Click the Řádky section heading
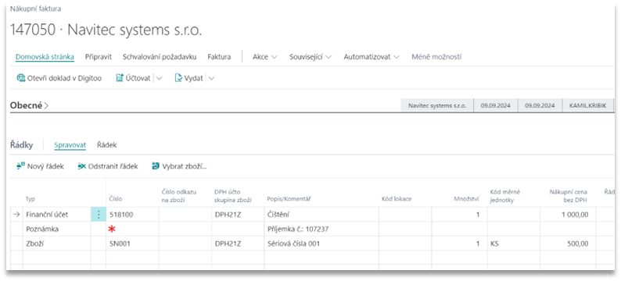This screenshot has height=281, width=621. click(21, 145)
